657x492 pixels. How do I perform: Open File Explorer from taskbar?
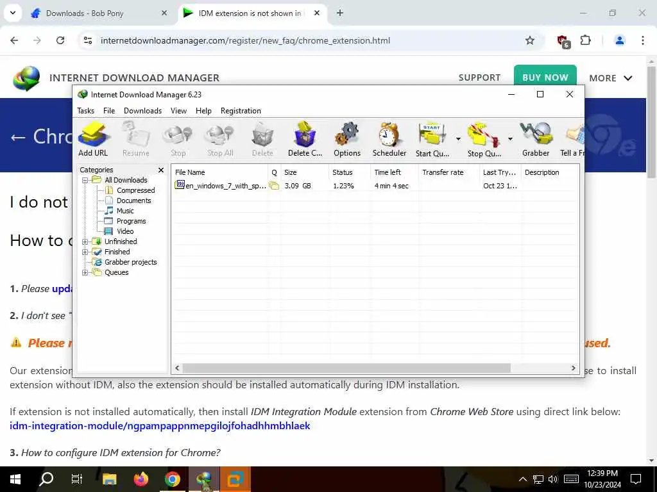pos(109,479)
